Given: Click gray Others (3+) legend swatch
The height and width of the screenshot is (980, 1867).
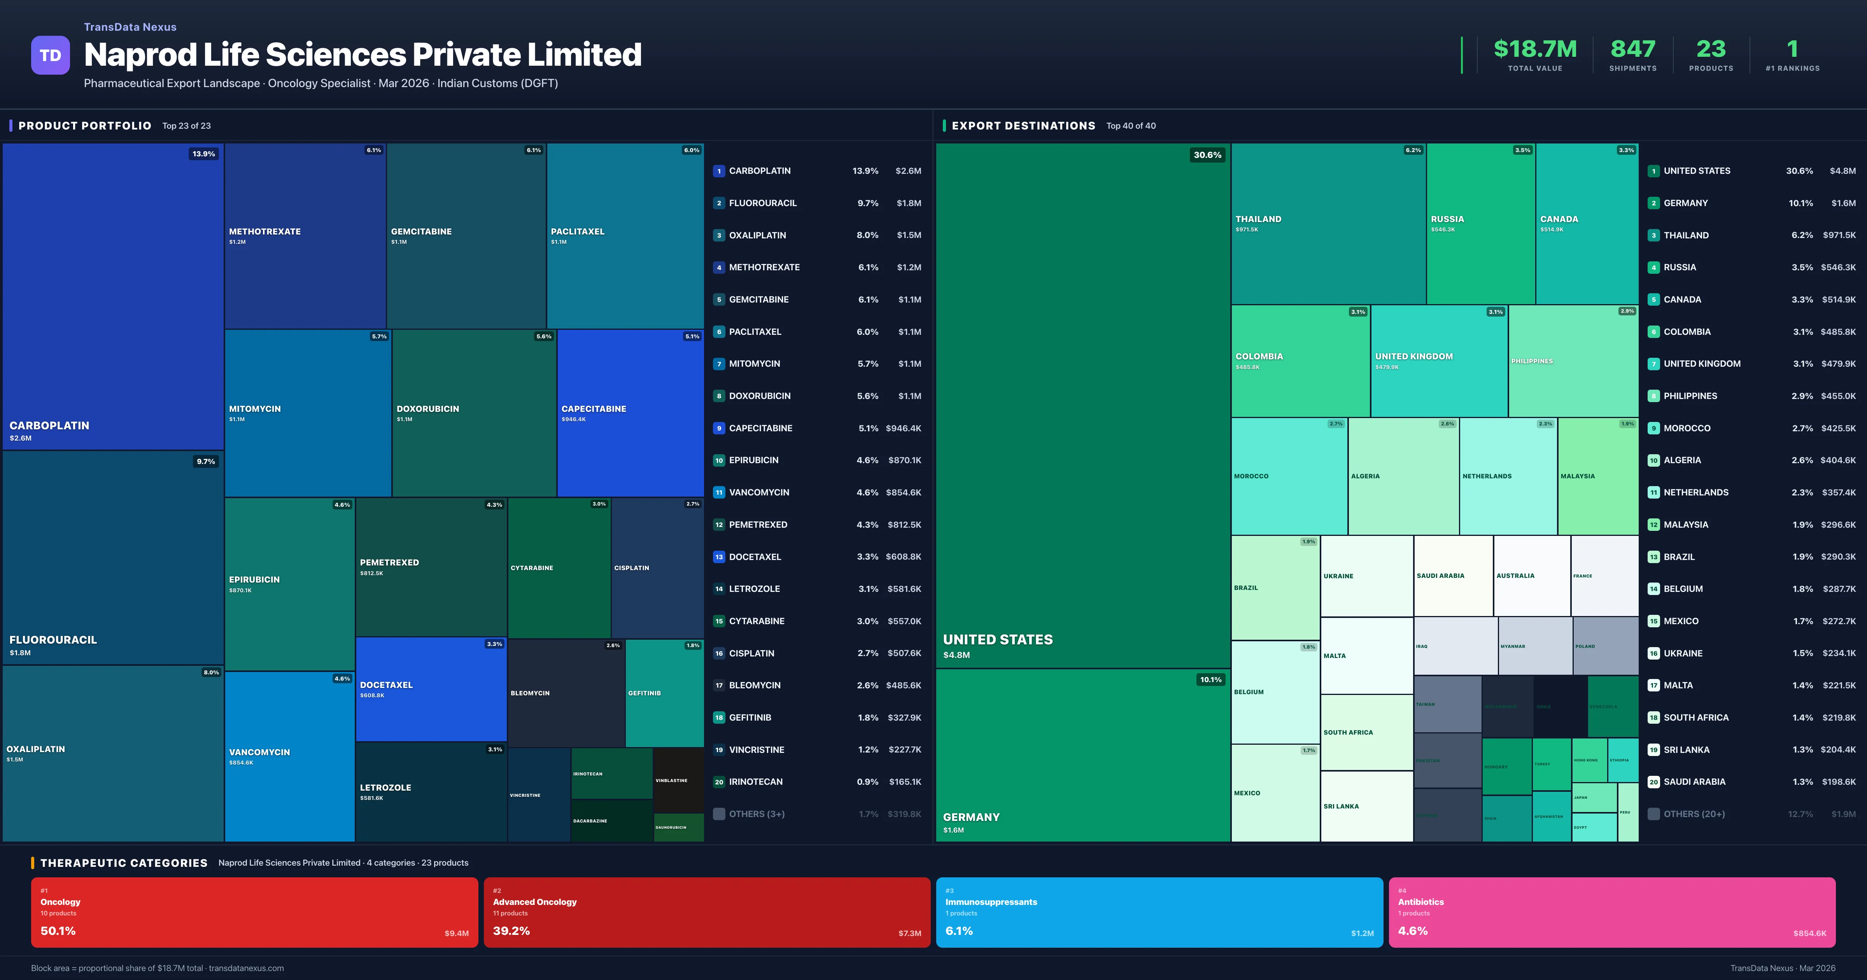Looking at the screenshot, I should [x=718, y=814].
